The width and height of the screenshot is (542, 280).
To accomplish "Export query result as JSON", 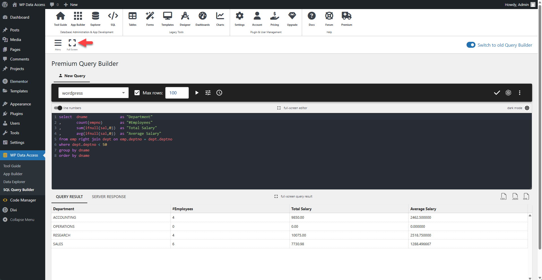I will click(515, 196).
